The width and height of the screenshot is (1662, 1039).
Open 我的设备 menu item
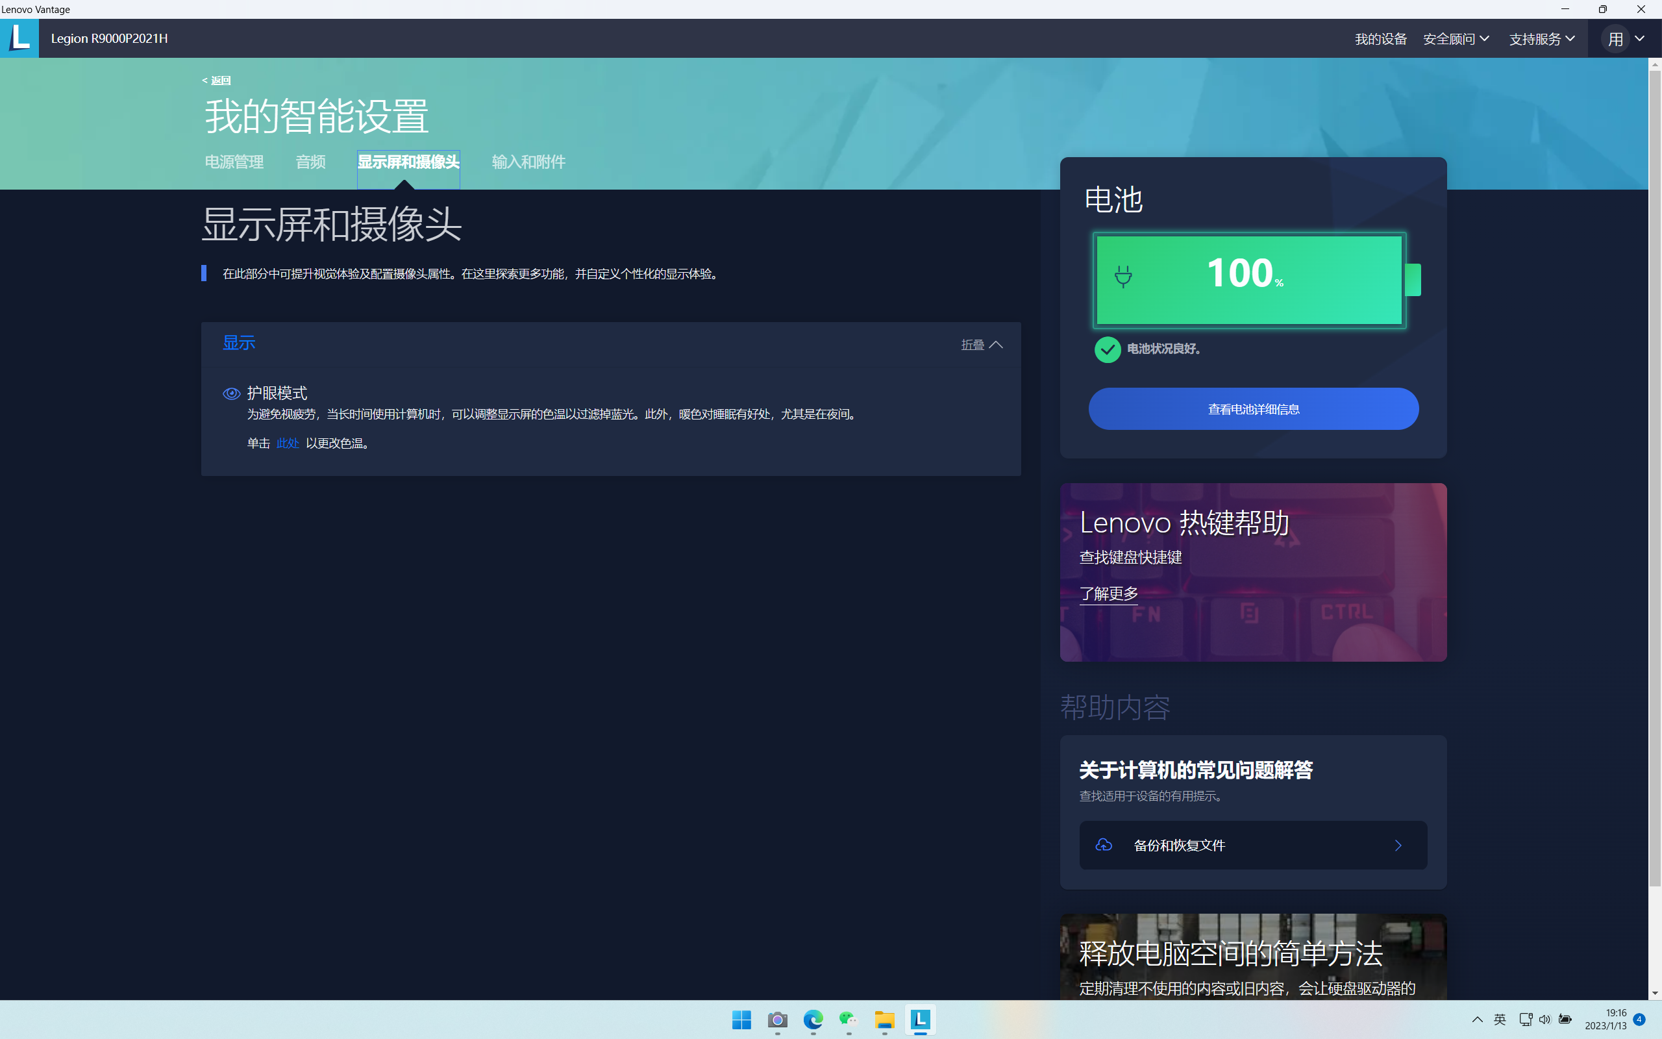pyautogui.click(x=1380, y=39)
